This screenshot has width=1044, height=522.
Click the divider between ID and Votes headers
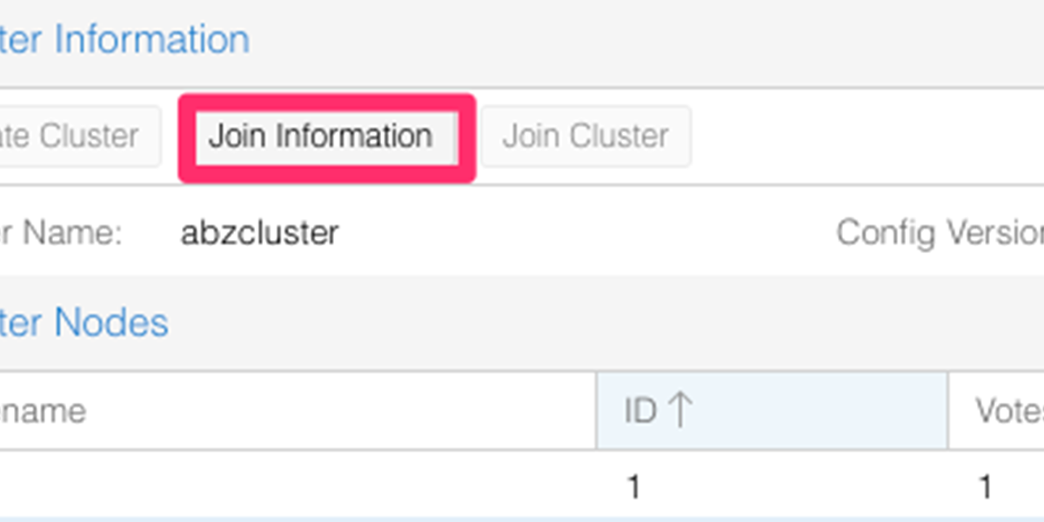(x=948, y=411)
